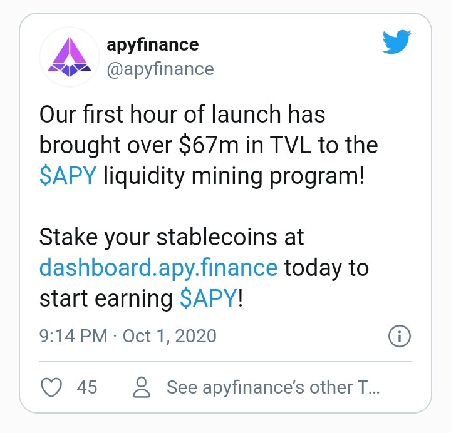Open the $APY cashtag before liquidity mining

pyautogui.click(x=68, y=175)
